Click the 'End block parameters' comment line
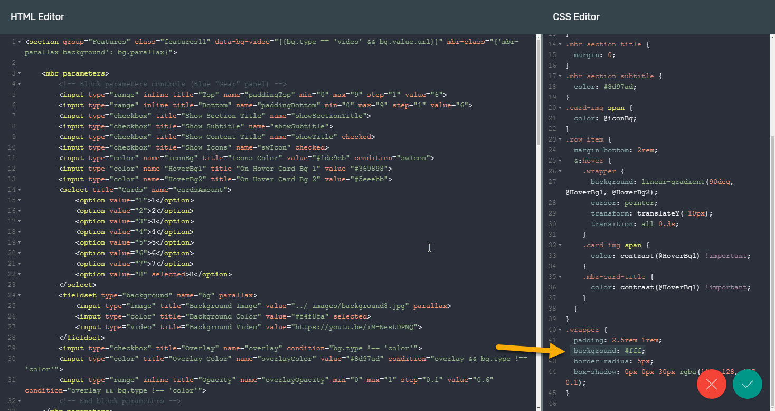 click(x=120, y=401)
